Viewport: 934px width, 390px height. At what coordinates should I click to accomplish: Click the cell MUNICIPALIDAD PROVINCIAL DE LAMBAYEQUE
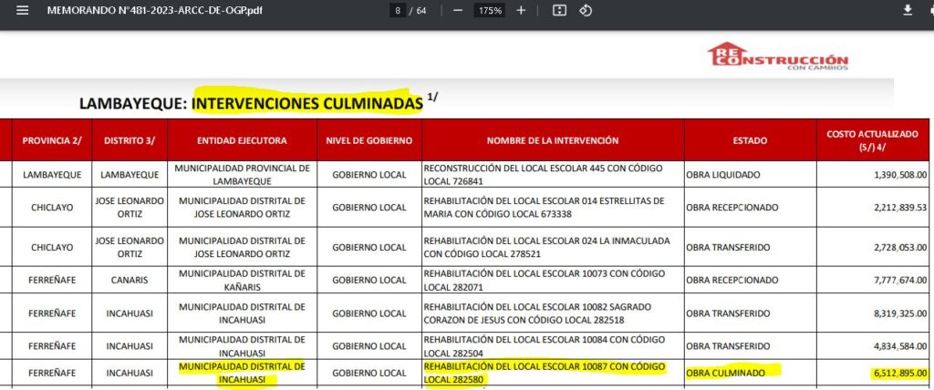point(242,175)
